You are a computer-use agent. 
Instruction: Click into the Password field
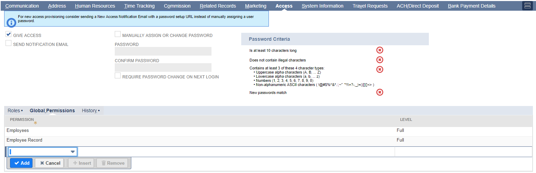pos(163,51)
